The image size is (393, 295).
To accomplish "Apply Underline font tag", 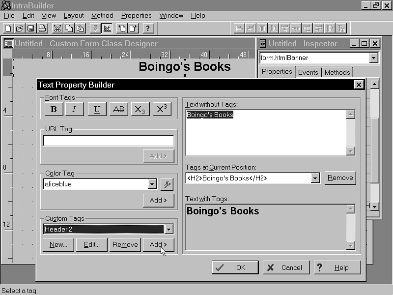I will (x=97, y=109).
